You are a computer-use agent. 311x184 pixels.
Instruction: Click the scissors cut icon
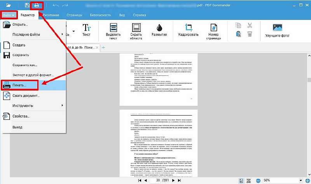click(250, 26)
